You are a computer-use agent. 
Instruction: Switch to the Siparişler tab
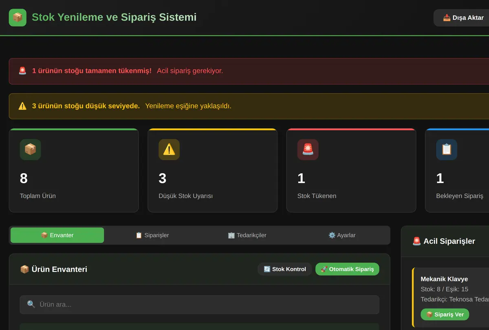pos(152,235)
